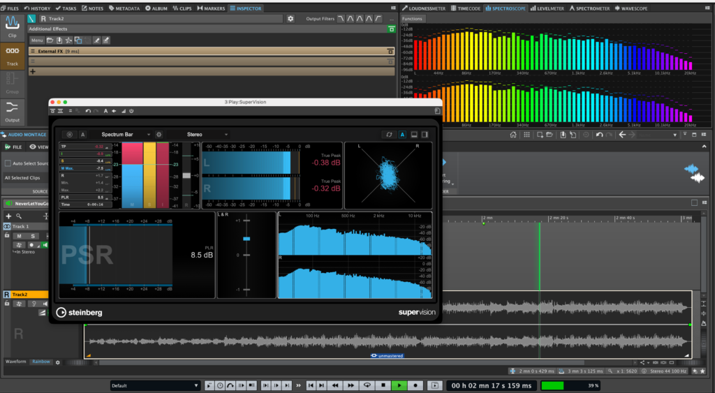Switch to the History tab
The image size is (715, 393).
(37, 8)
